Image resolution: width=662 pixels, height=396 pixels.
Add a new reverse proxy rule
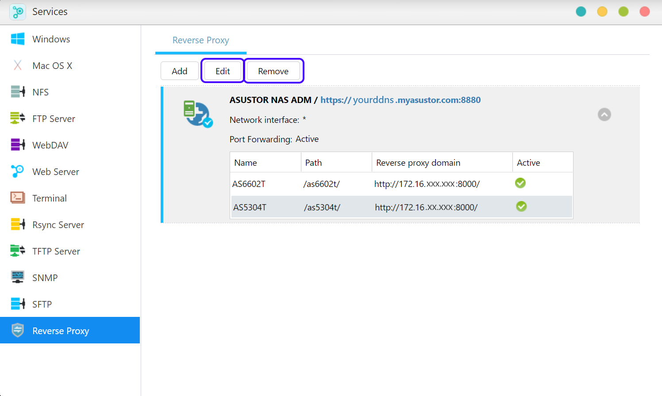(x=180, y=71)
